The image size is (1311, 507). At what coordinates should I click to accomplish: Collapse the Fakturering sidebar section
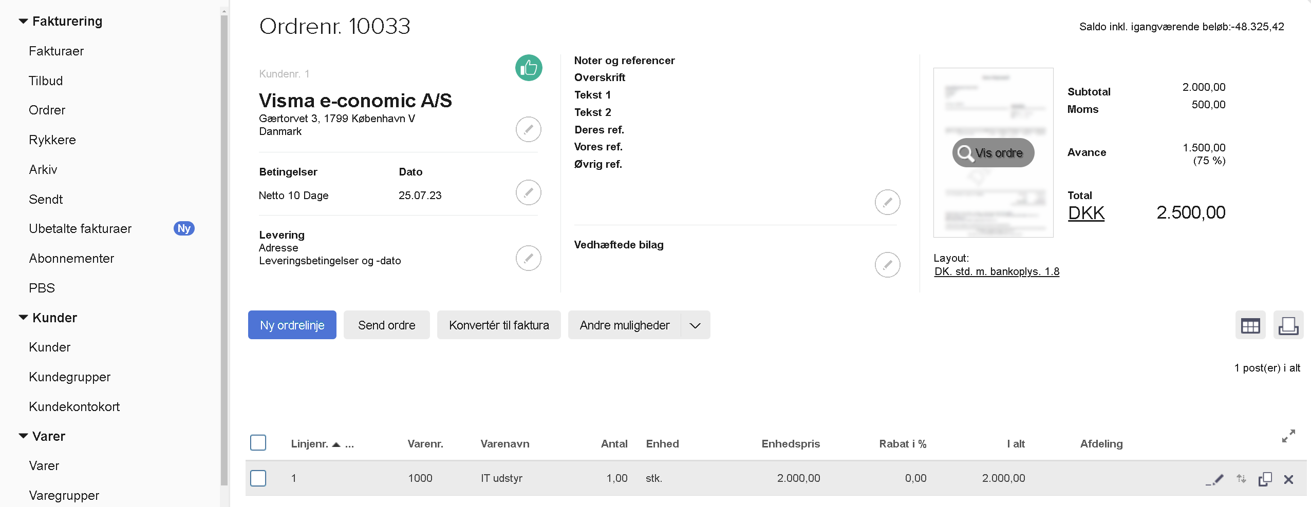tap(23, 22)
